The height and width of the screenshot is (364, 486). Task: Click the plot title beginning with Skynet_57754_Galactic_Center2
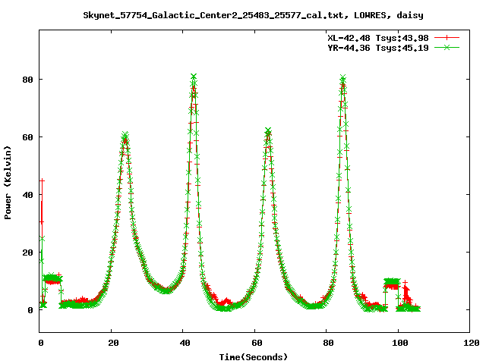point(253,15)
